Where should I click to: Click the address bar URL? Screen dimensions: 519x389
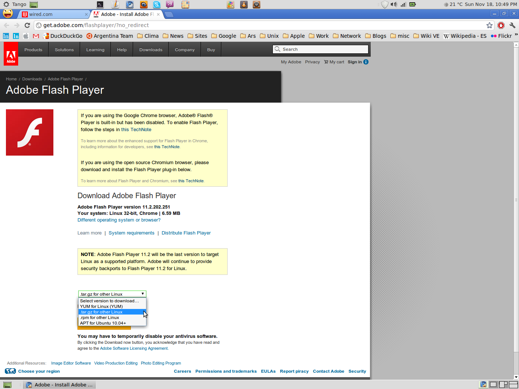coord(96,25)
